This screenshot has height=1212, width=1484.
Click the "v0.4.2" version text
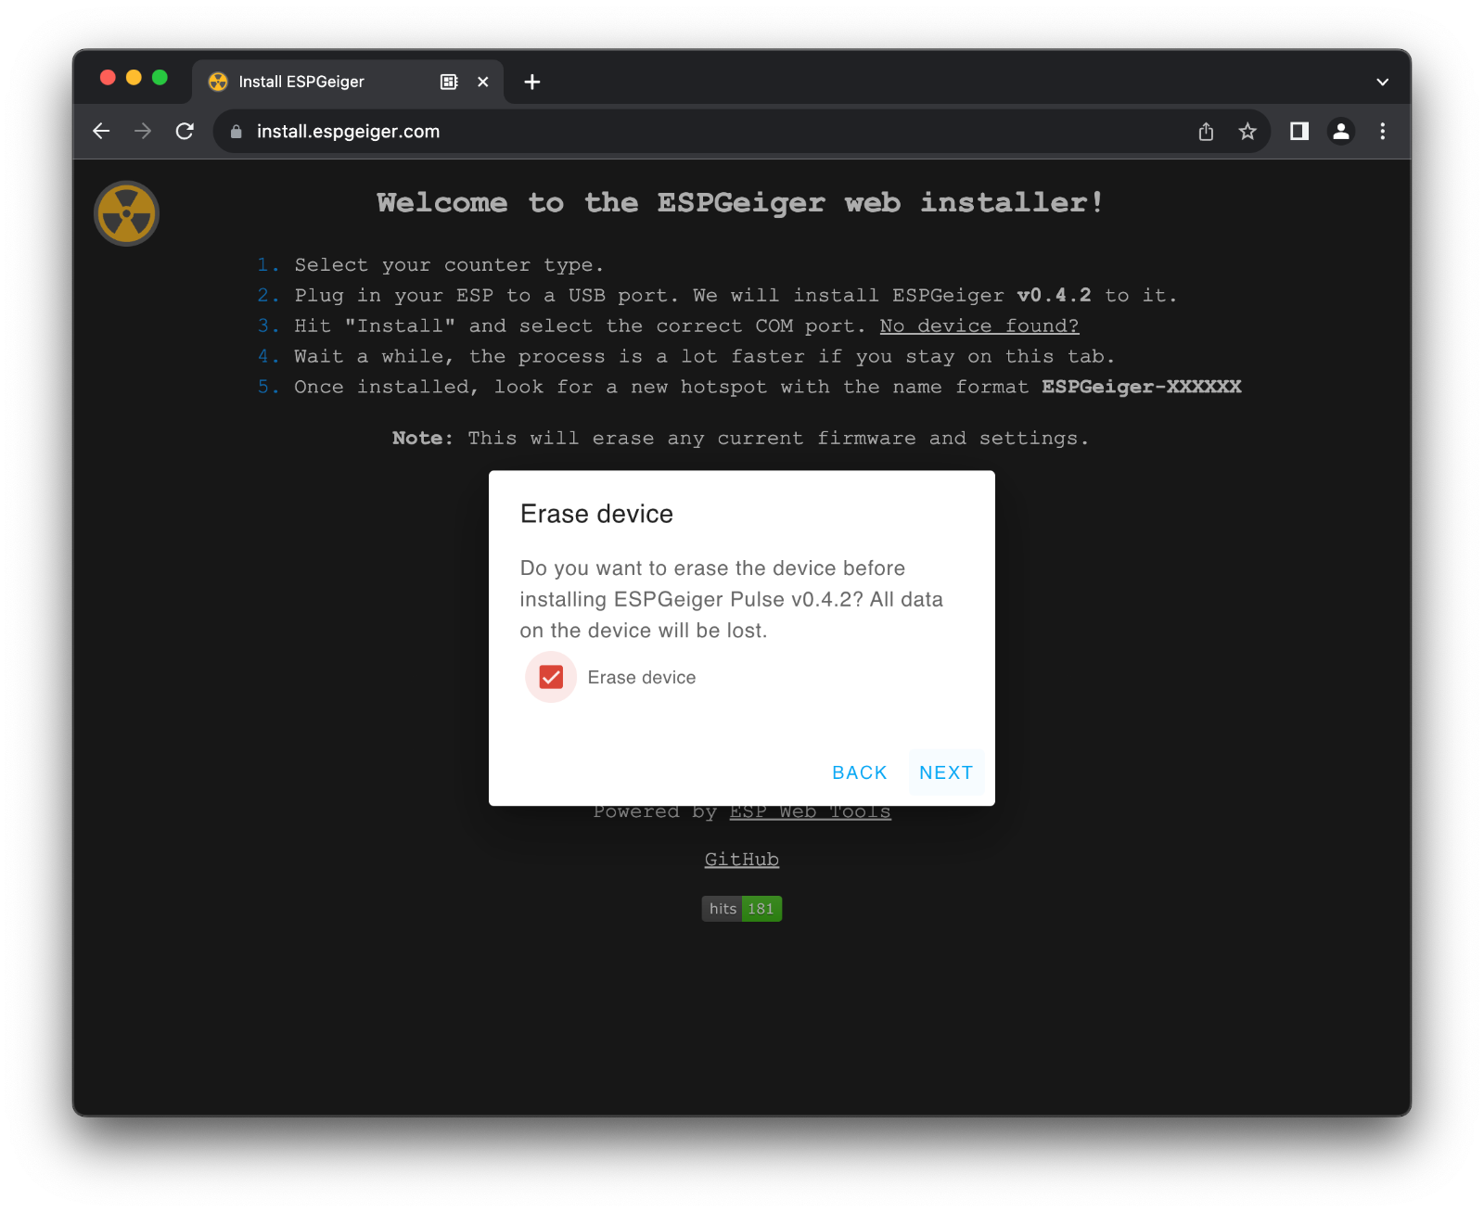click(1055, 295)
